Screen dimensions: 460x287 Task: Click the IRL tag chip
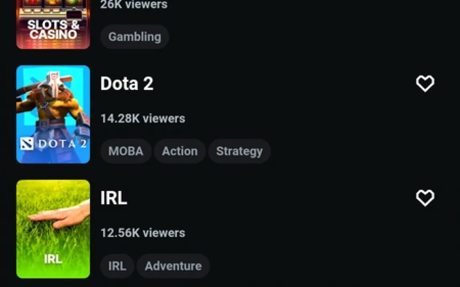click(x=117, y=266)
